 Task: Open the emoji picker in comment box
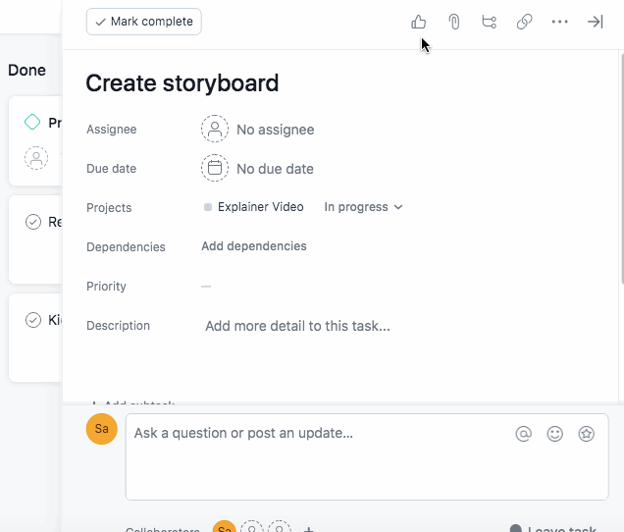point(555,434)
